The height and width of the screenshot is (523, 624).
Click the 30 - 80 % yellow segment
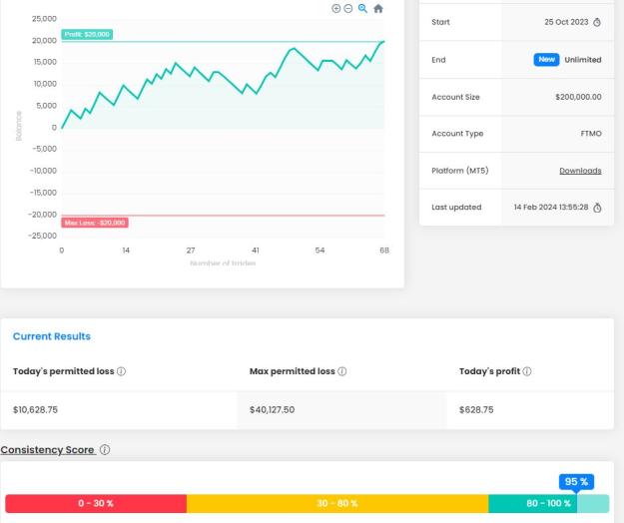click(337, 503)
